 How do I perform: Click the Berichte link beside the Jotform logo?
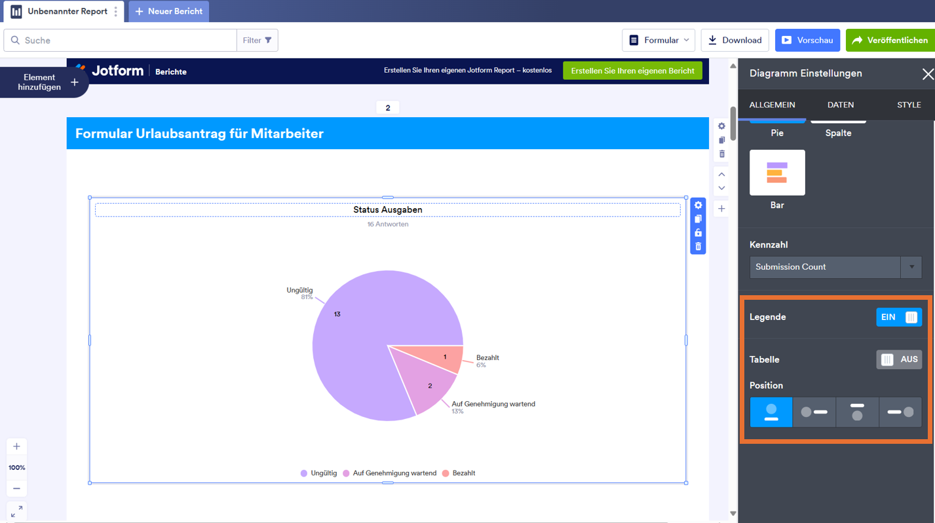coord(171,72)
